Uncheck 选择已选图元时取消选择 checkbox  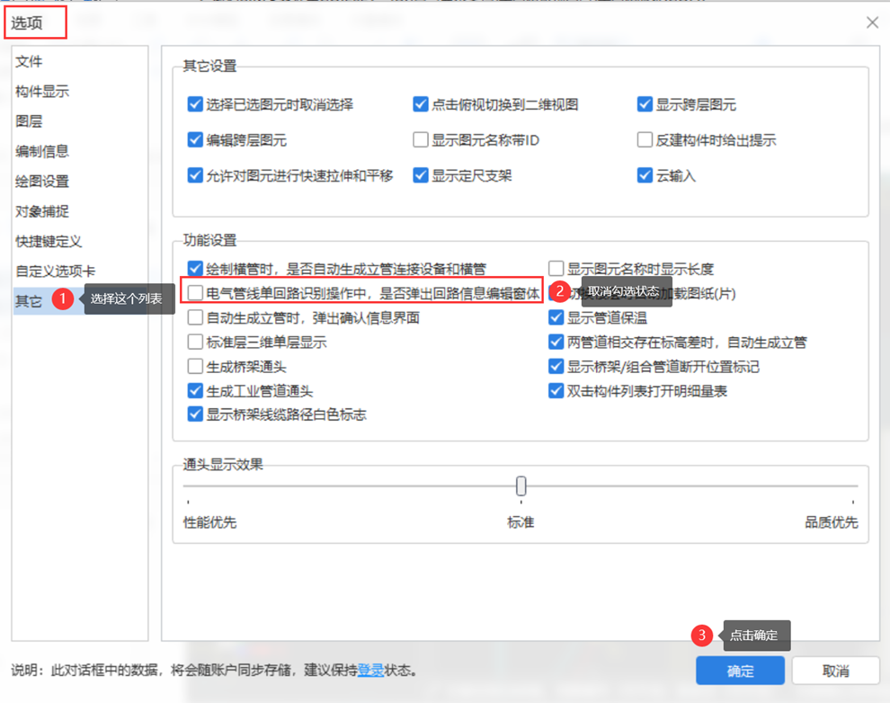click(x=195, y=104)
